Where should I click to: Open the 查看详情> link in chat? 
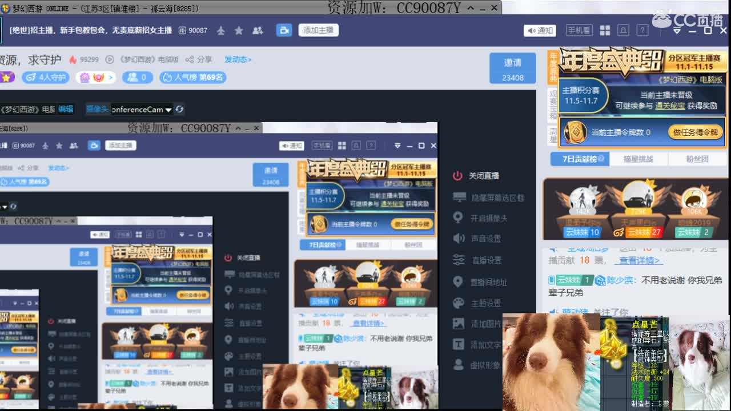tap(640, 260)
